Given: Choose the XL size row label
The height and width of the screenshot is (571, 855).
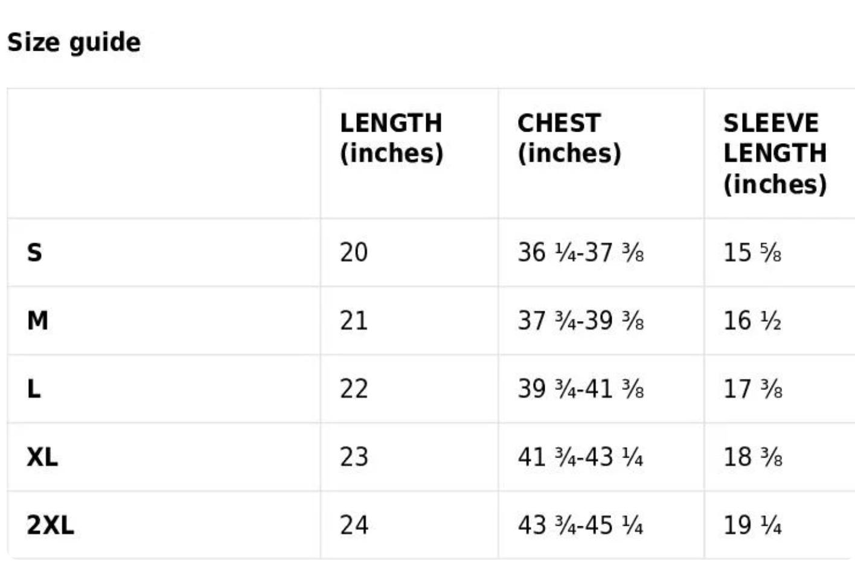Looking at the screenshot, I should pyautogui.click(x=42, y=457).
